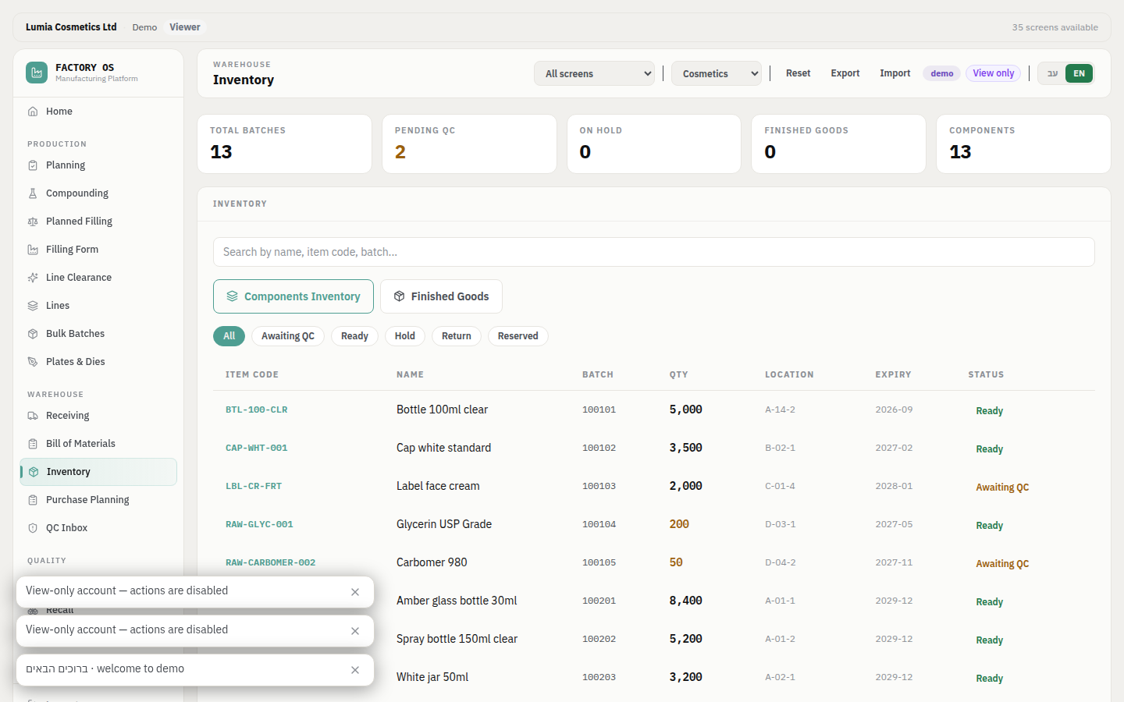Click the Receiving truck icon
This screenshot has height=702, width=1124.
coord(33,416)
